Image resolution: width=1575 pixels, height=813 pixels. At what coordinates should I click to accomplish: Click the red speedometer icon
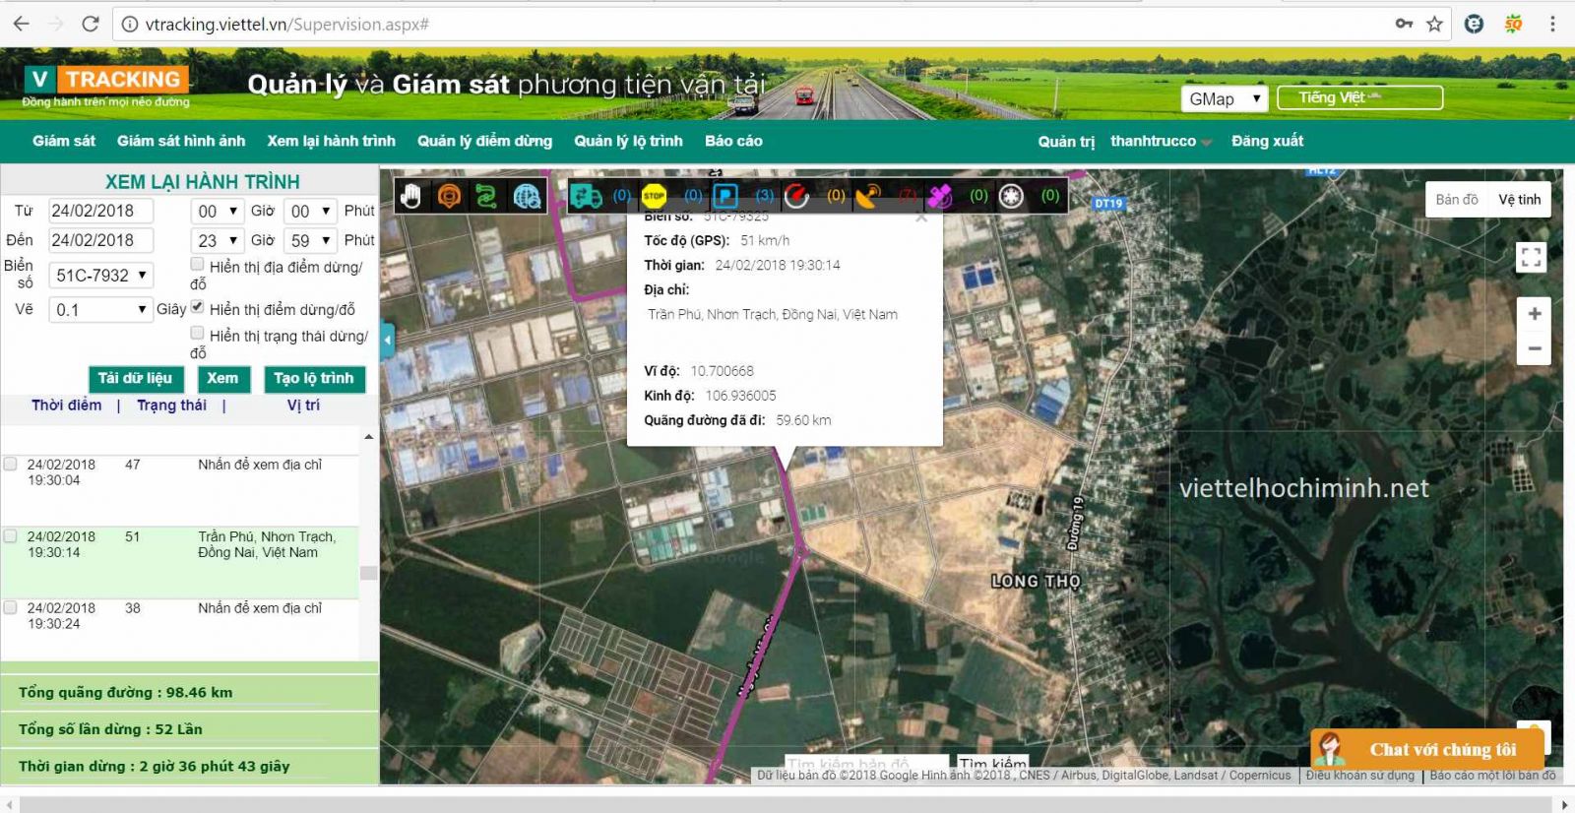point(796,196)
